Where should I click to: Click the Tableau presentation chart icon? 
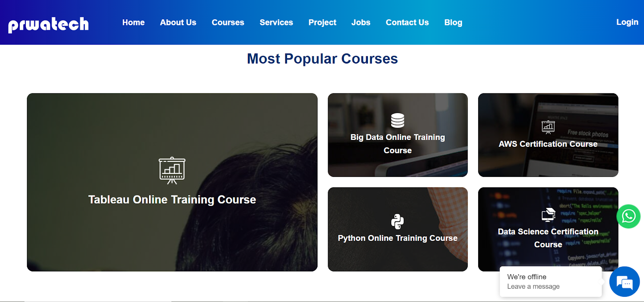172,171
